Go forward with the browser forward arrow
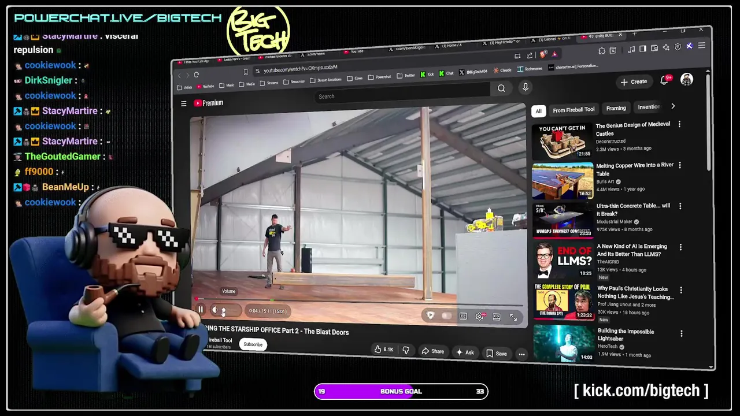 pyautogui.click(x=188, y=75)
